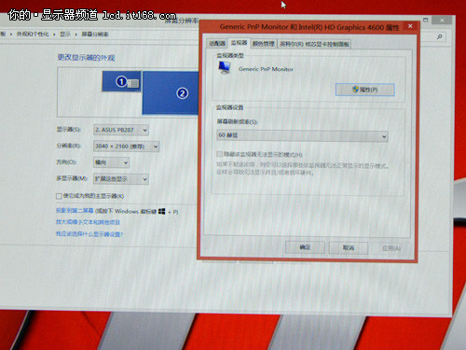Open the orientation dropdown

111,162
